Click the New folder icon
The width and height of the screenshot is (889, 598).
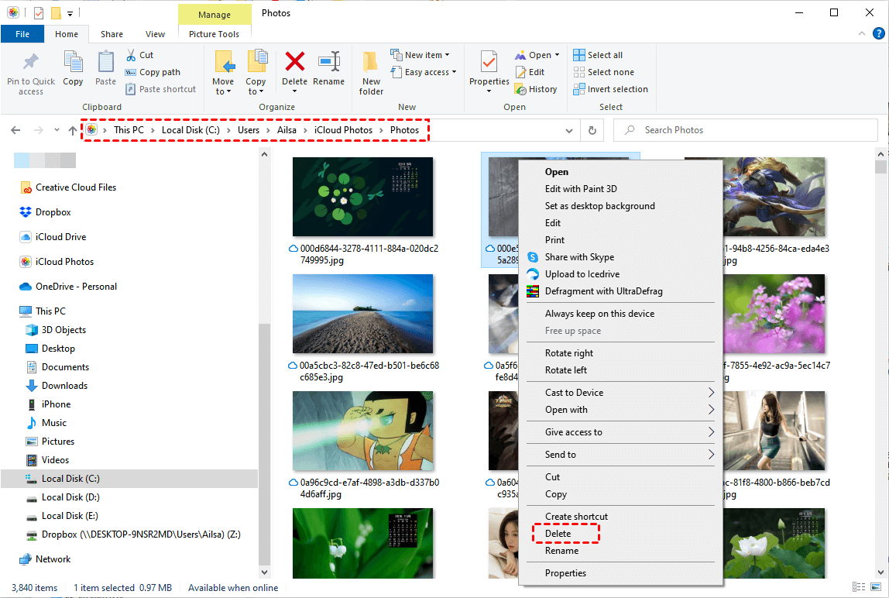click(371, 62)
